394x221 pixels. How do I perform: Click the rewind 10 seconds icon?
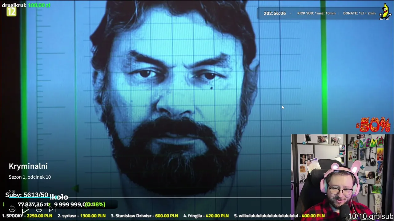(12, 210)
